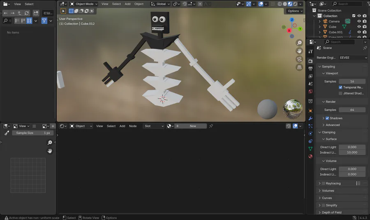Open the viewport Options dropdown

[x=295, y=11]
